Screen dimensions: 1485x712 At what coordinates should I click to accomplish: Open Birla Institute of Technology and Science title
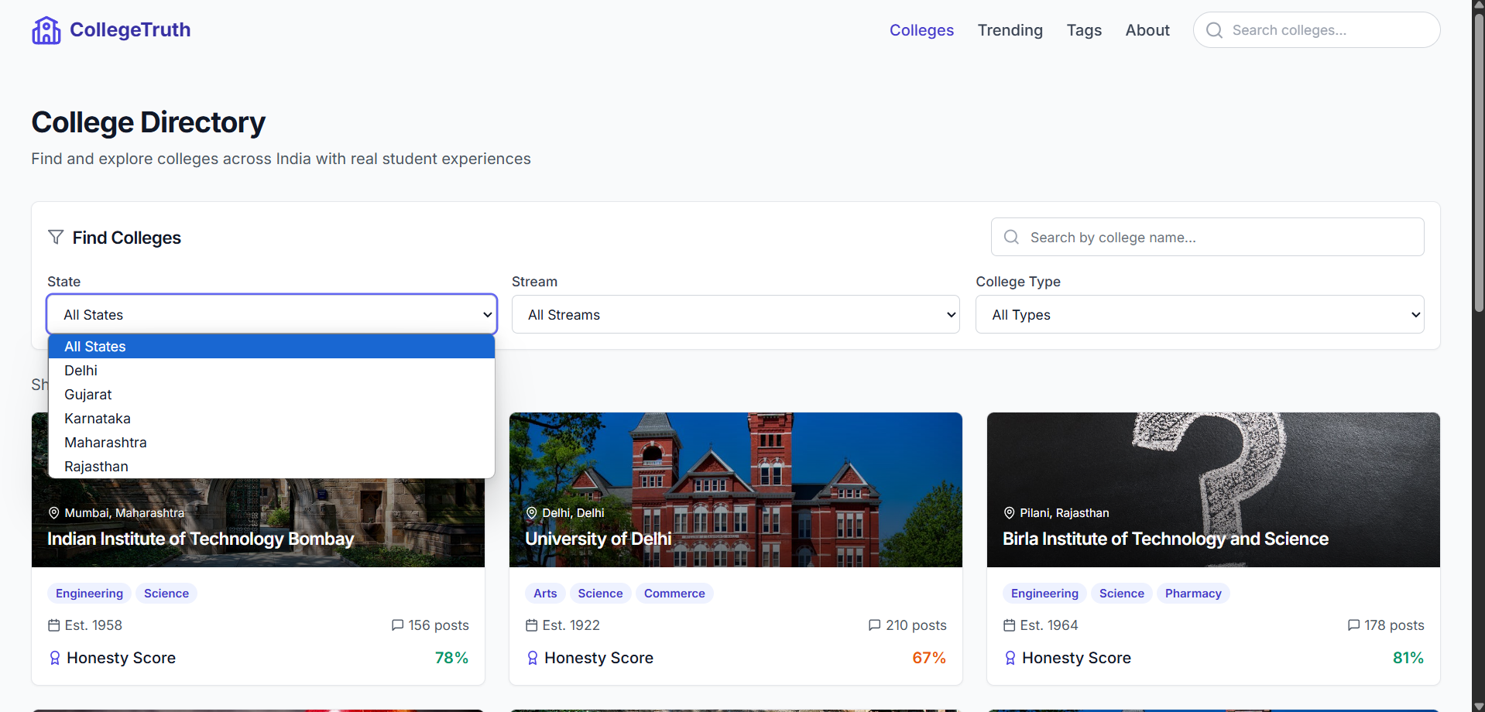coord(1165,539)
